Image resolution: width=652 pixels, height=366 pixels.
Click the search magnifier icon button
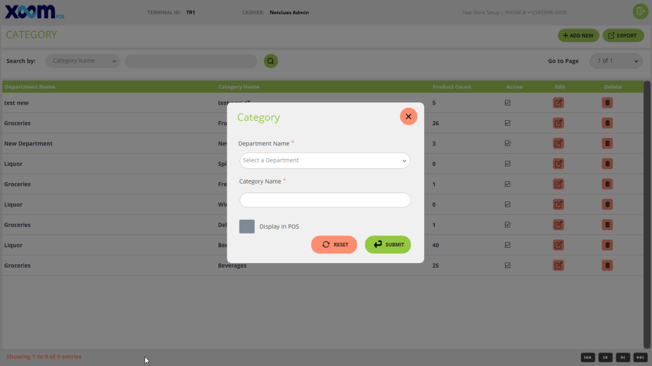click(271, 61)
